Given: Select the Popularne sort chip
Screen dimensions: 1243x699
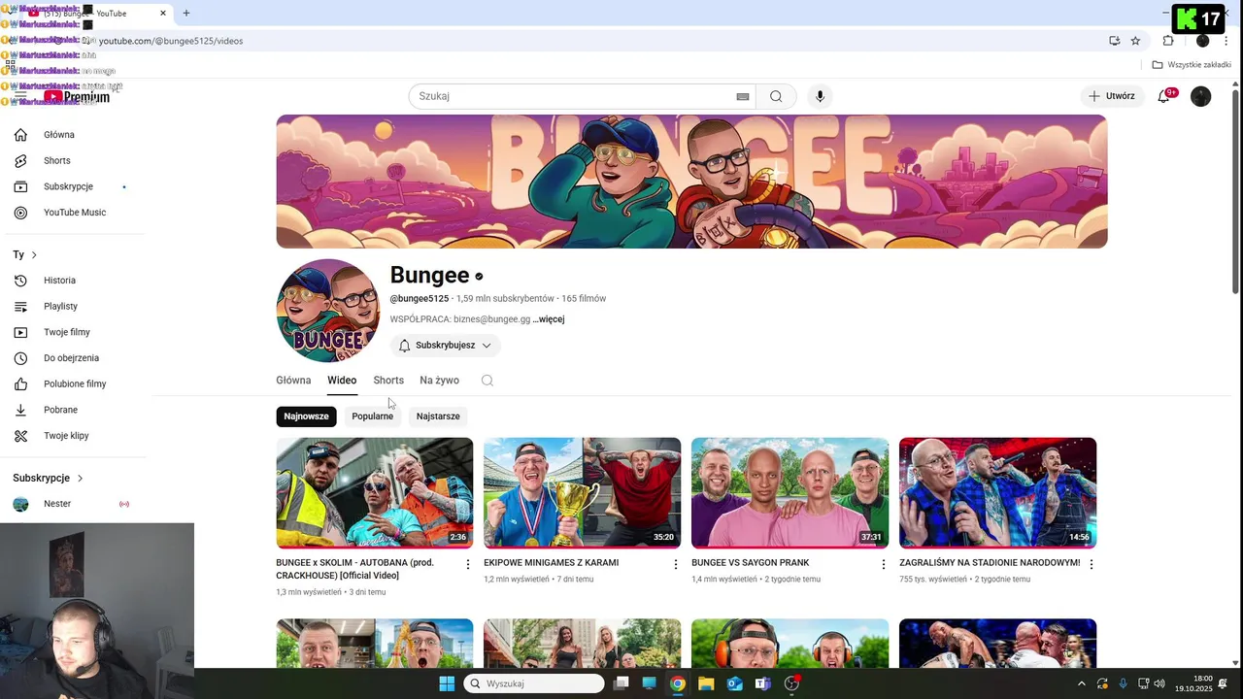Looking at the screenshot, I should [x=373, y=416].
